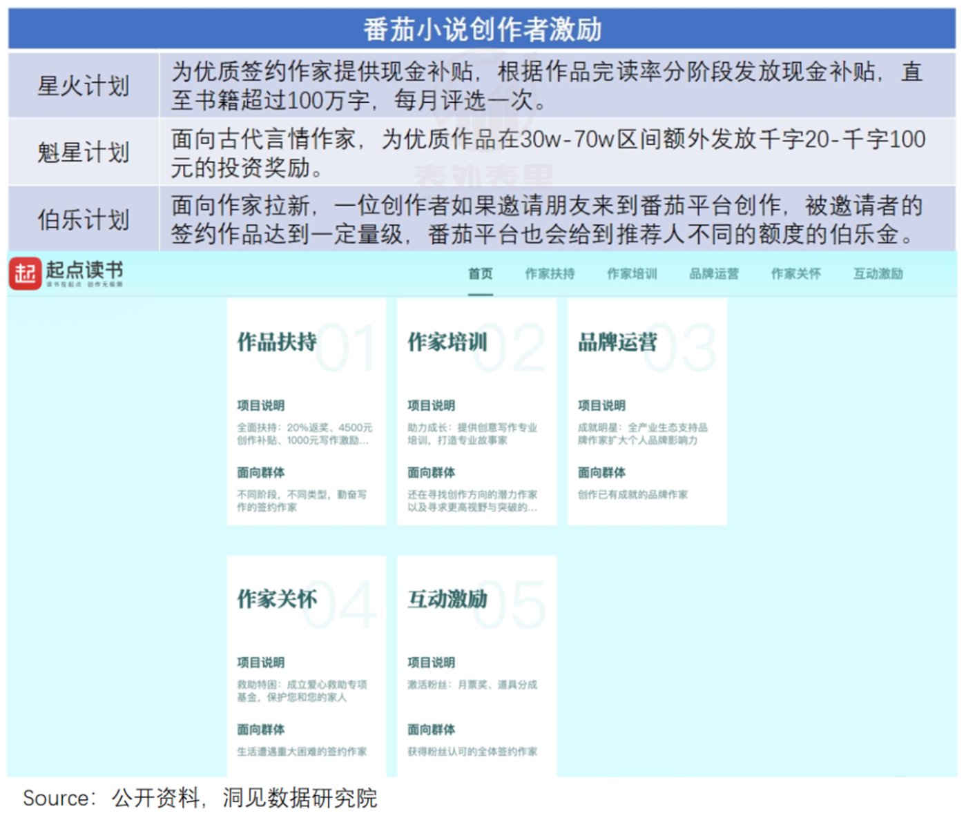Open the 作品扶持 card heading numbered 01
The height and width of the screenshot is (820, 966).
277,342
